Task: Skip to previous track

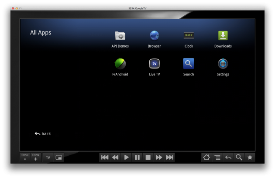Action: click(105, 157)
